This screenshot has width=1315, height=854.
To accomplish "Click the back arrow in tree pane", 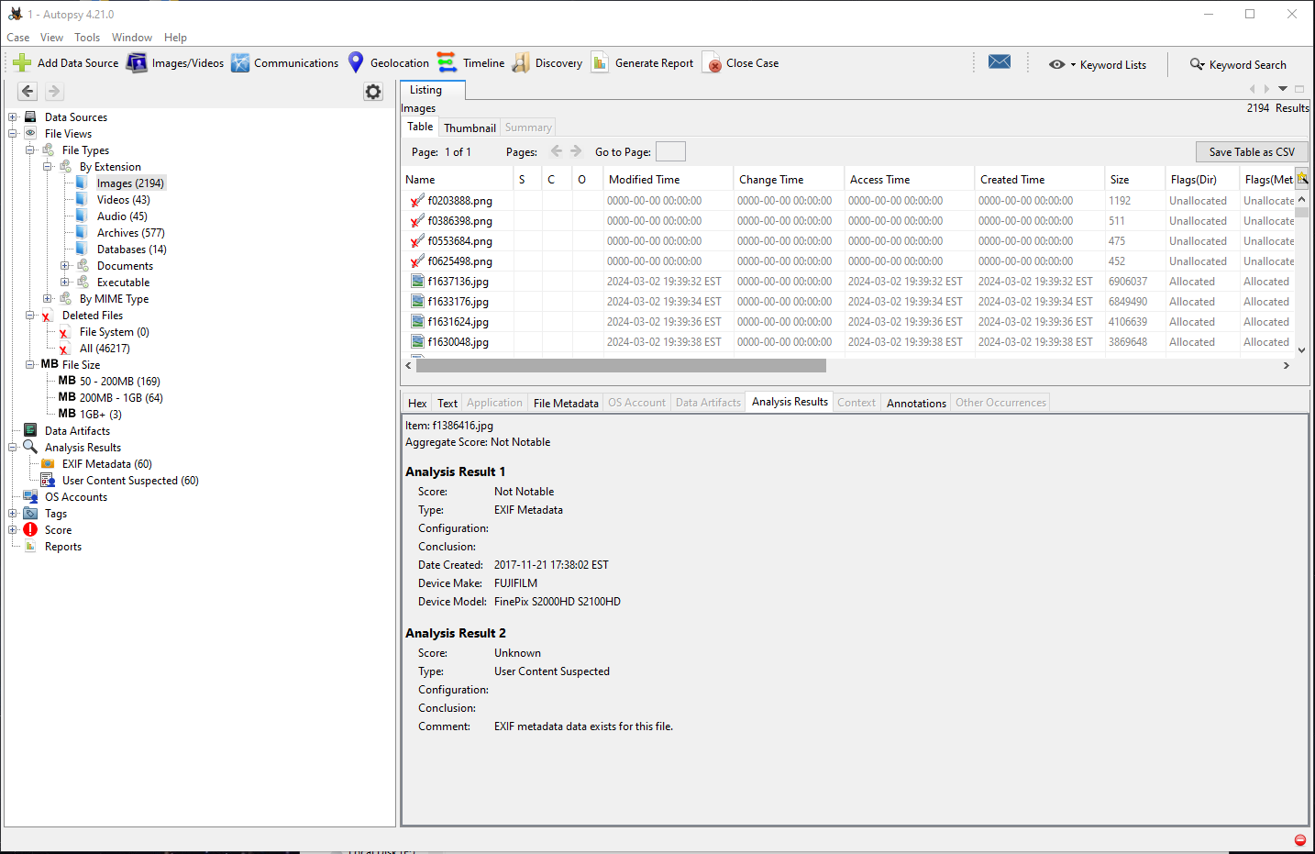I will point(28,91).
